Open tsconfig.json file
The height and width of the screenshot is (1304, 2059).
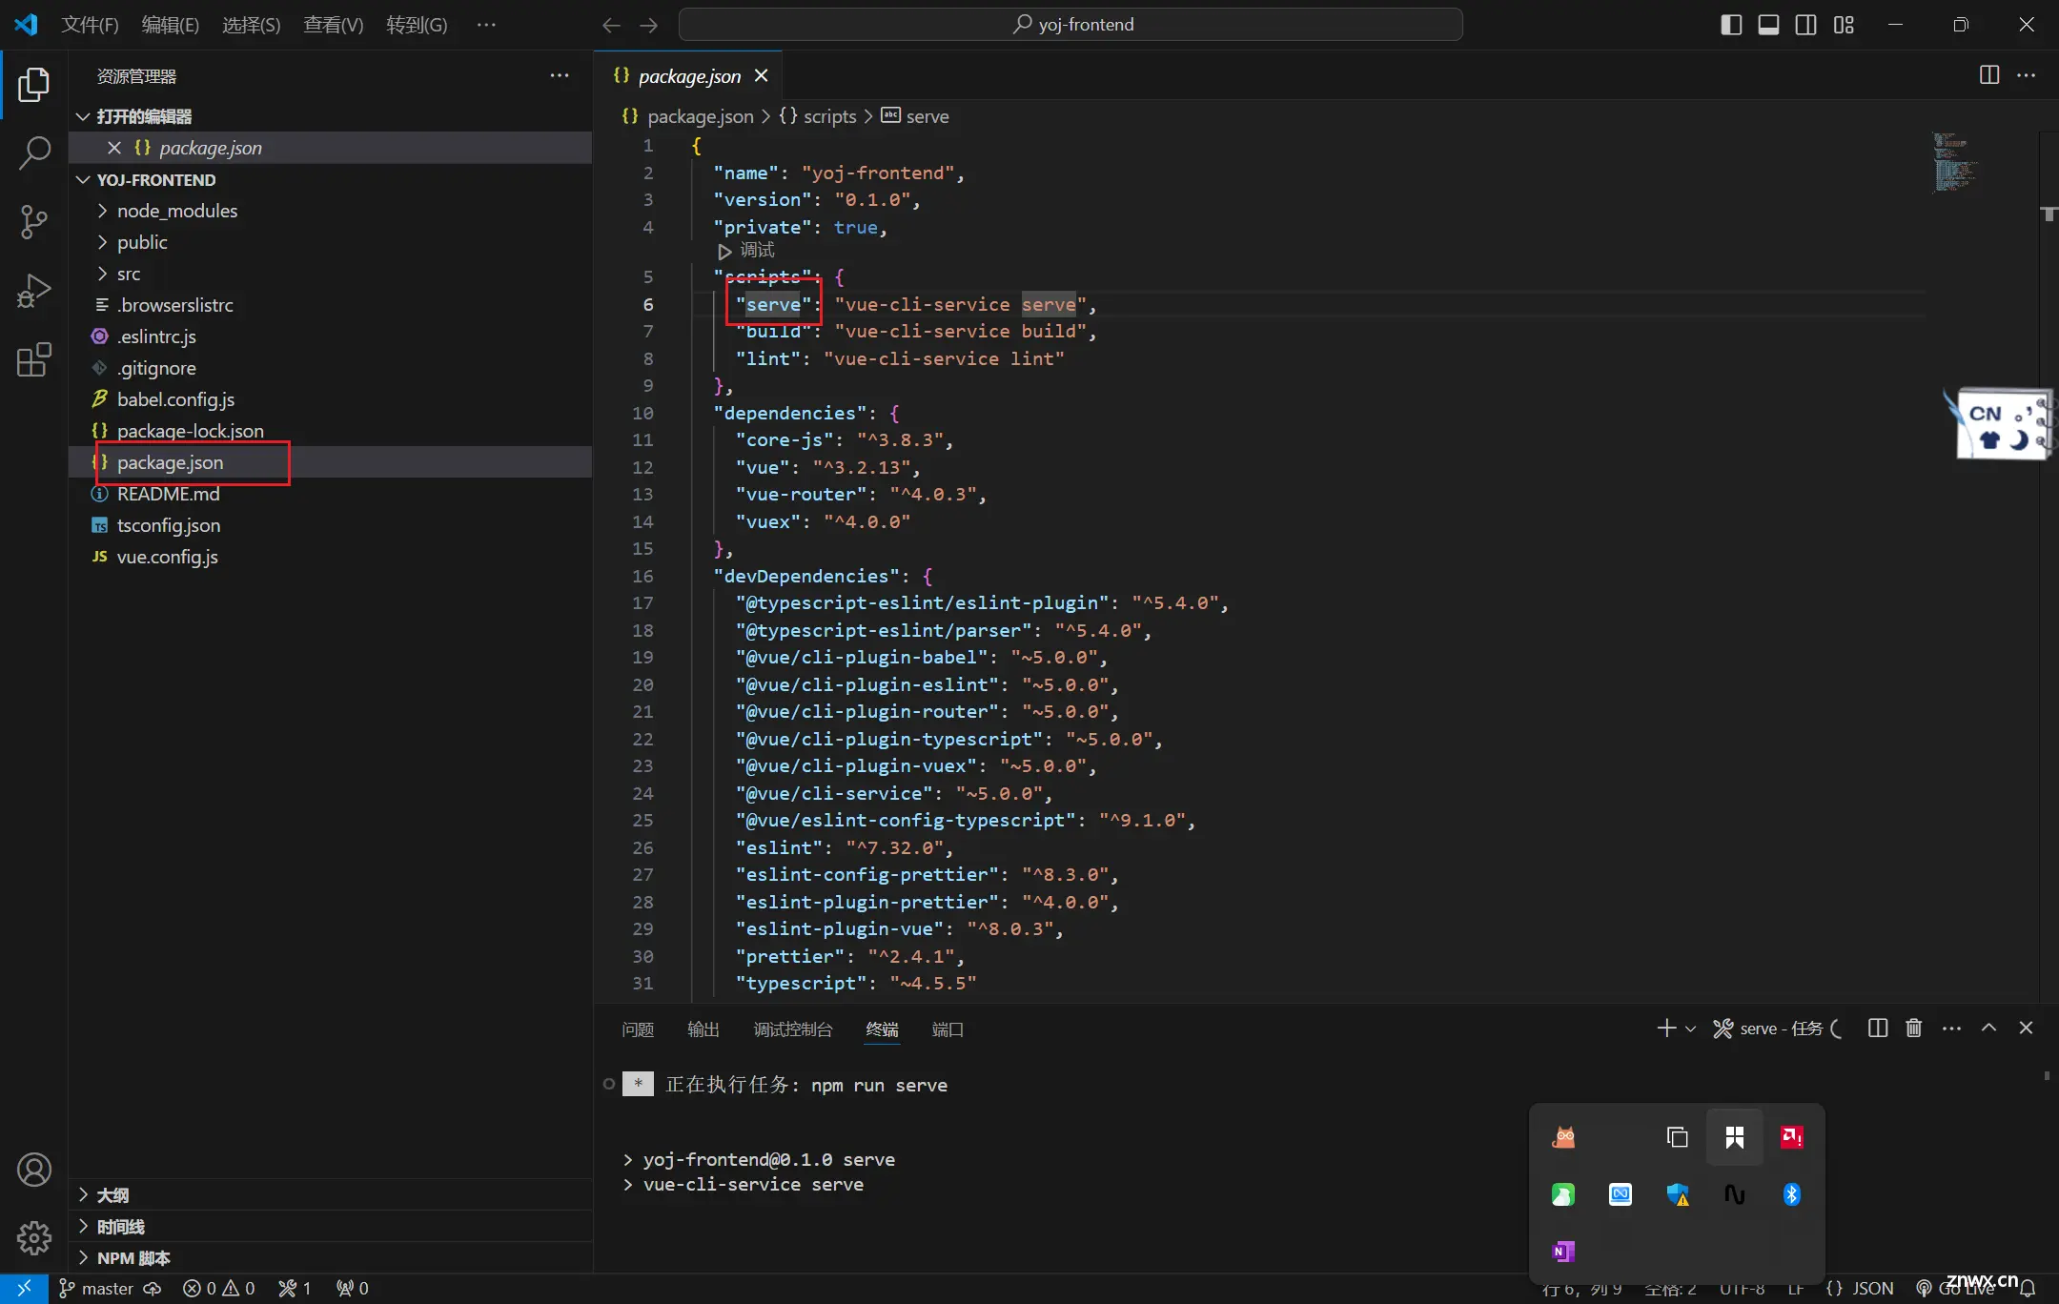pos(332,525)
